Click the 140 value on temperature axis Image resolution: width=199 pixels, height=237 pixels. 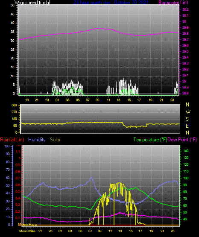[x=186, y=151]
